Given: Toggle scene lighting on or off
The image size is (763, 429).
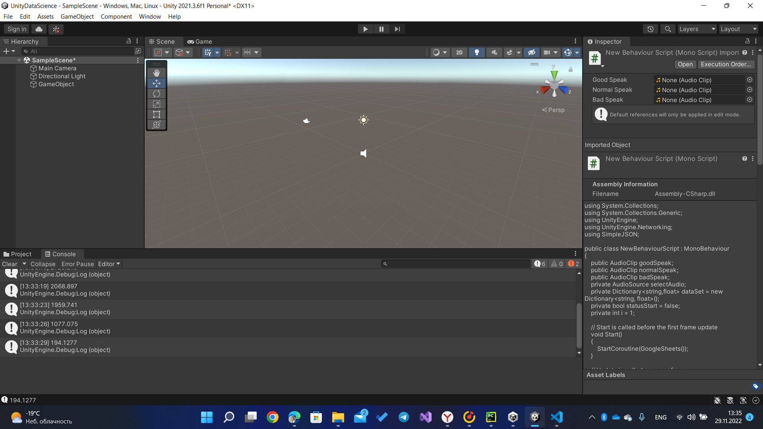Looking at the screenshot, I should [477, 52].
